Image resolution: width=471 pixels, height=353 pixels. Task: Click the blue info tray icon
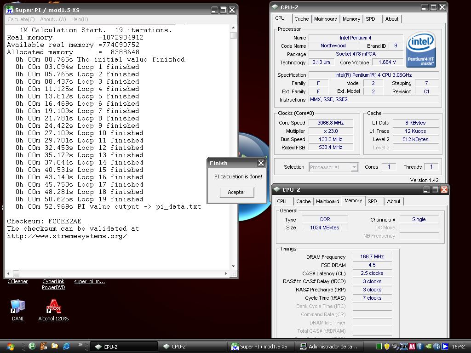420,347
